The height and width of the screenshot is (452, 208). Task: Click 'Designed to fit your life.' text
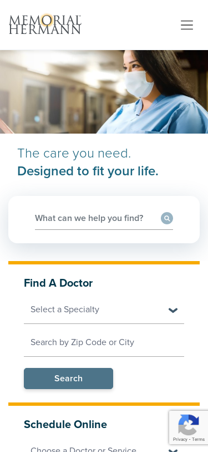pos(88,171)
